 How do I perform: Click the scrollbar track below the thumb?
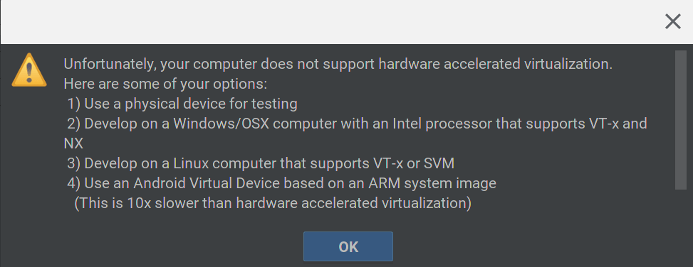[681, 227]
